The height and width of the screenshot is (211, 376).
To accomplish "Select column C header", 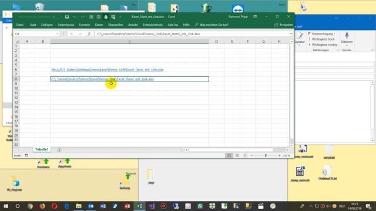I will click(129, 42).
